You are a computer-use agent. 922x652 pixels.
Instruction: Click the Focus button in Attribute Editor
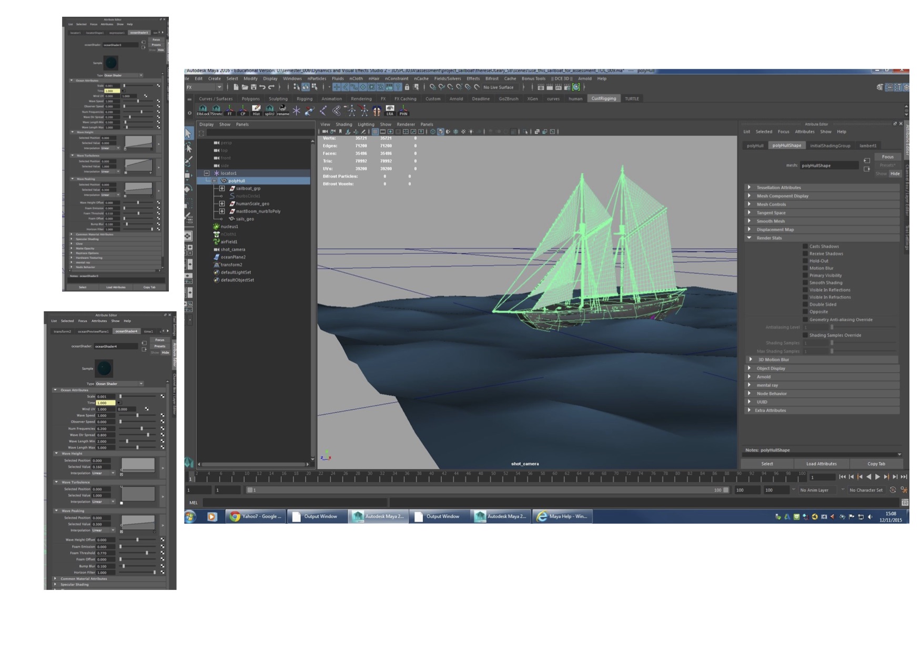(x=888, y=157)
